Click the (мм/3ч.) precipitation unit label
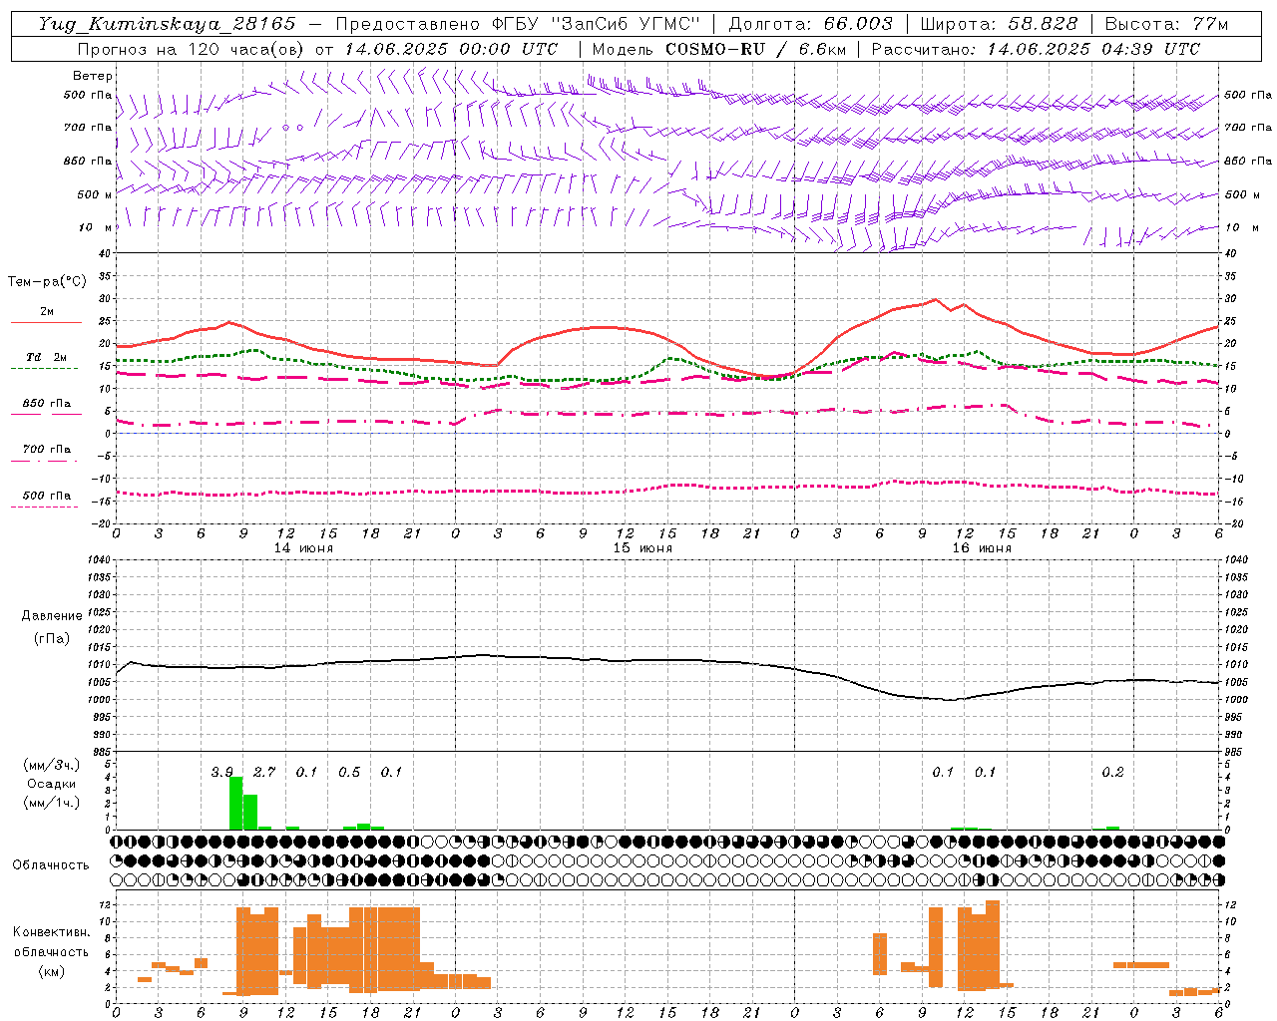This screenshot has height=1021, width=1277. click(x=51, y=765)
